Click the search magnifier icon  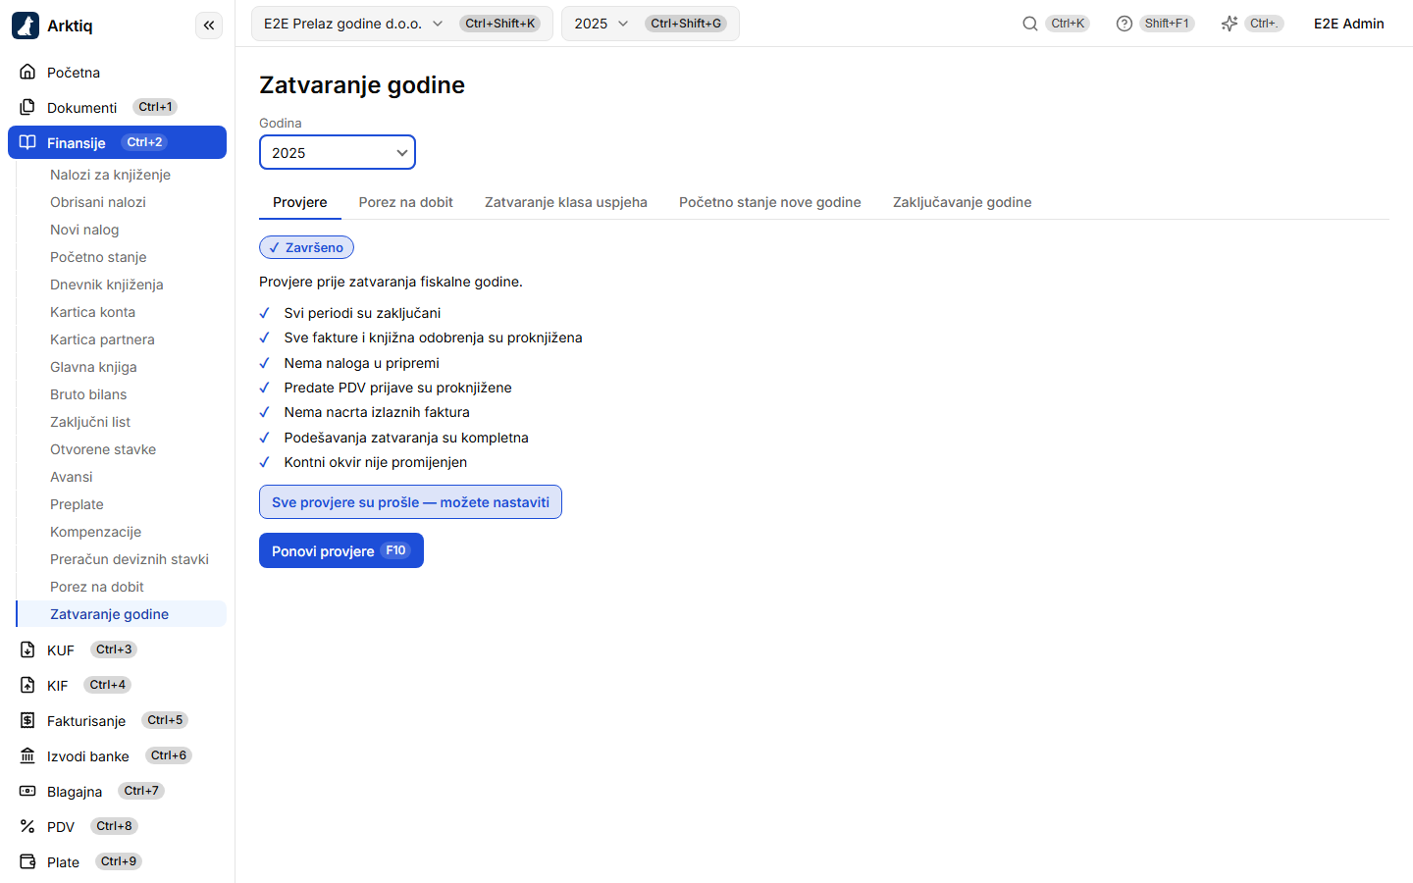pos(1030,24)
